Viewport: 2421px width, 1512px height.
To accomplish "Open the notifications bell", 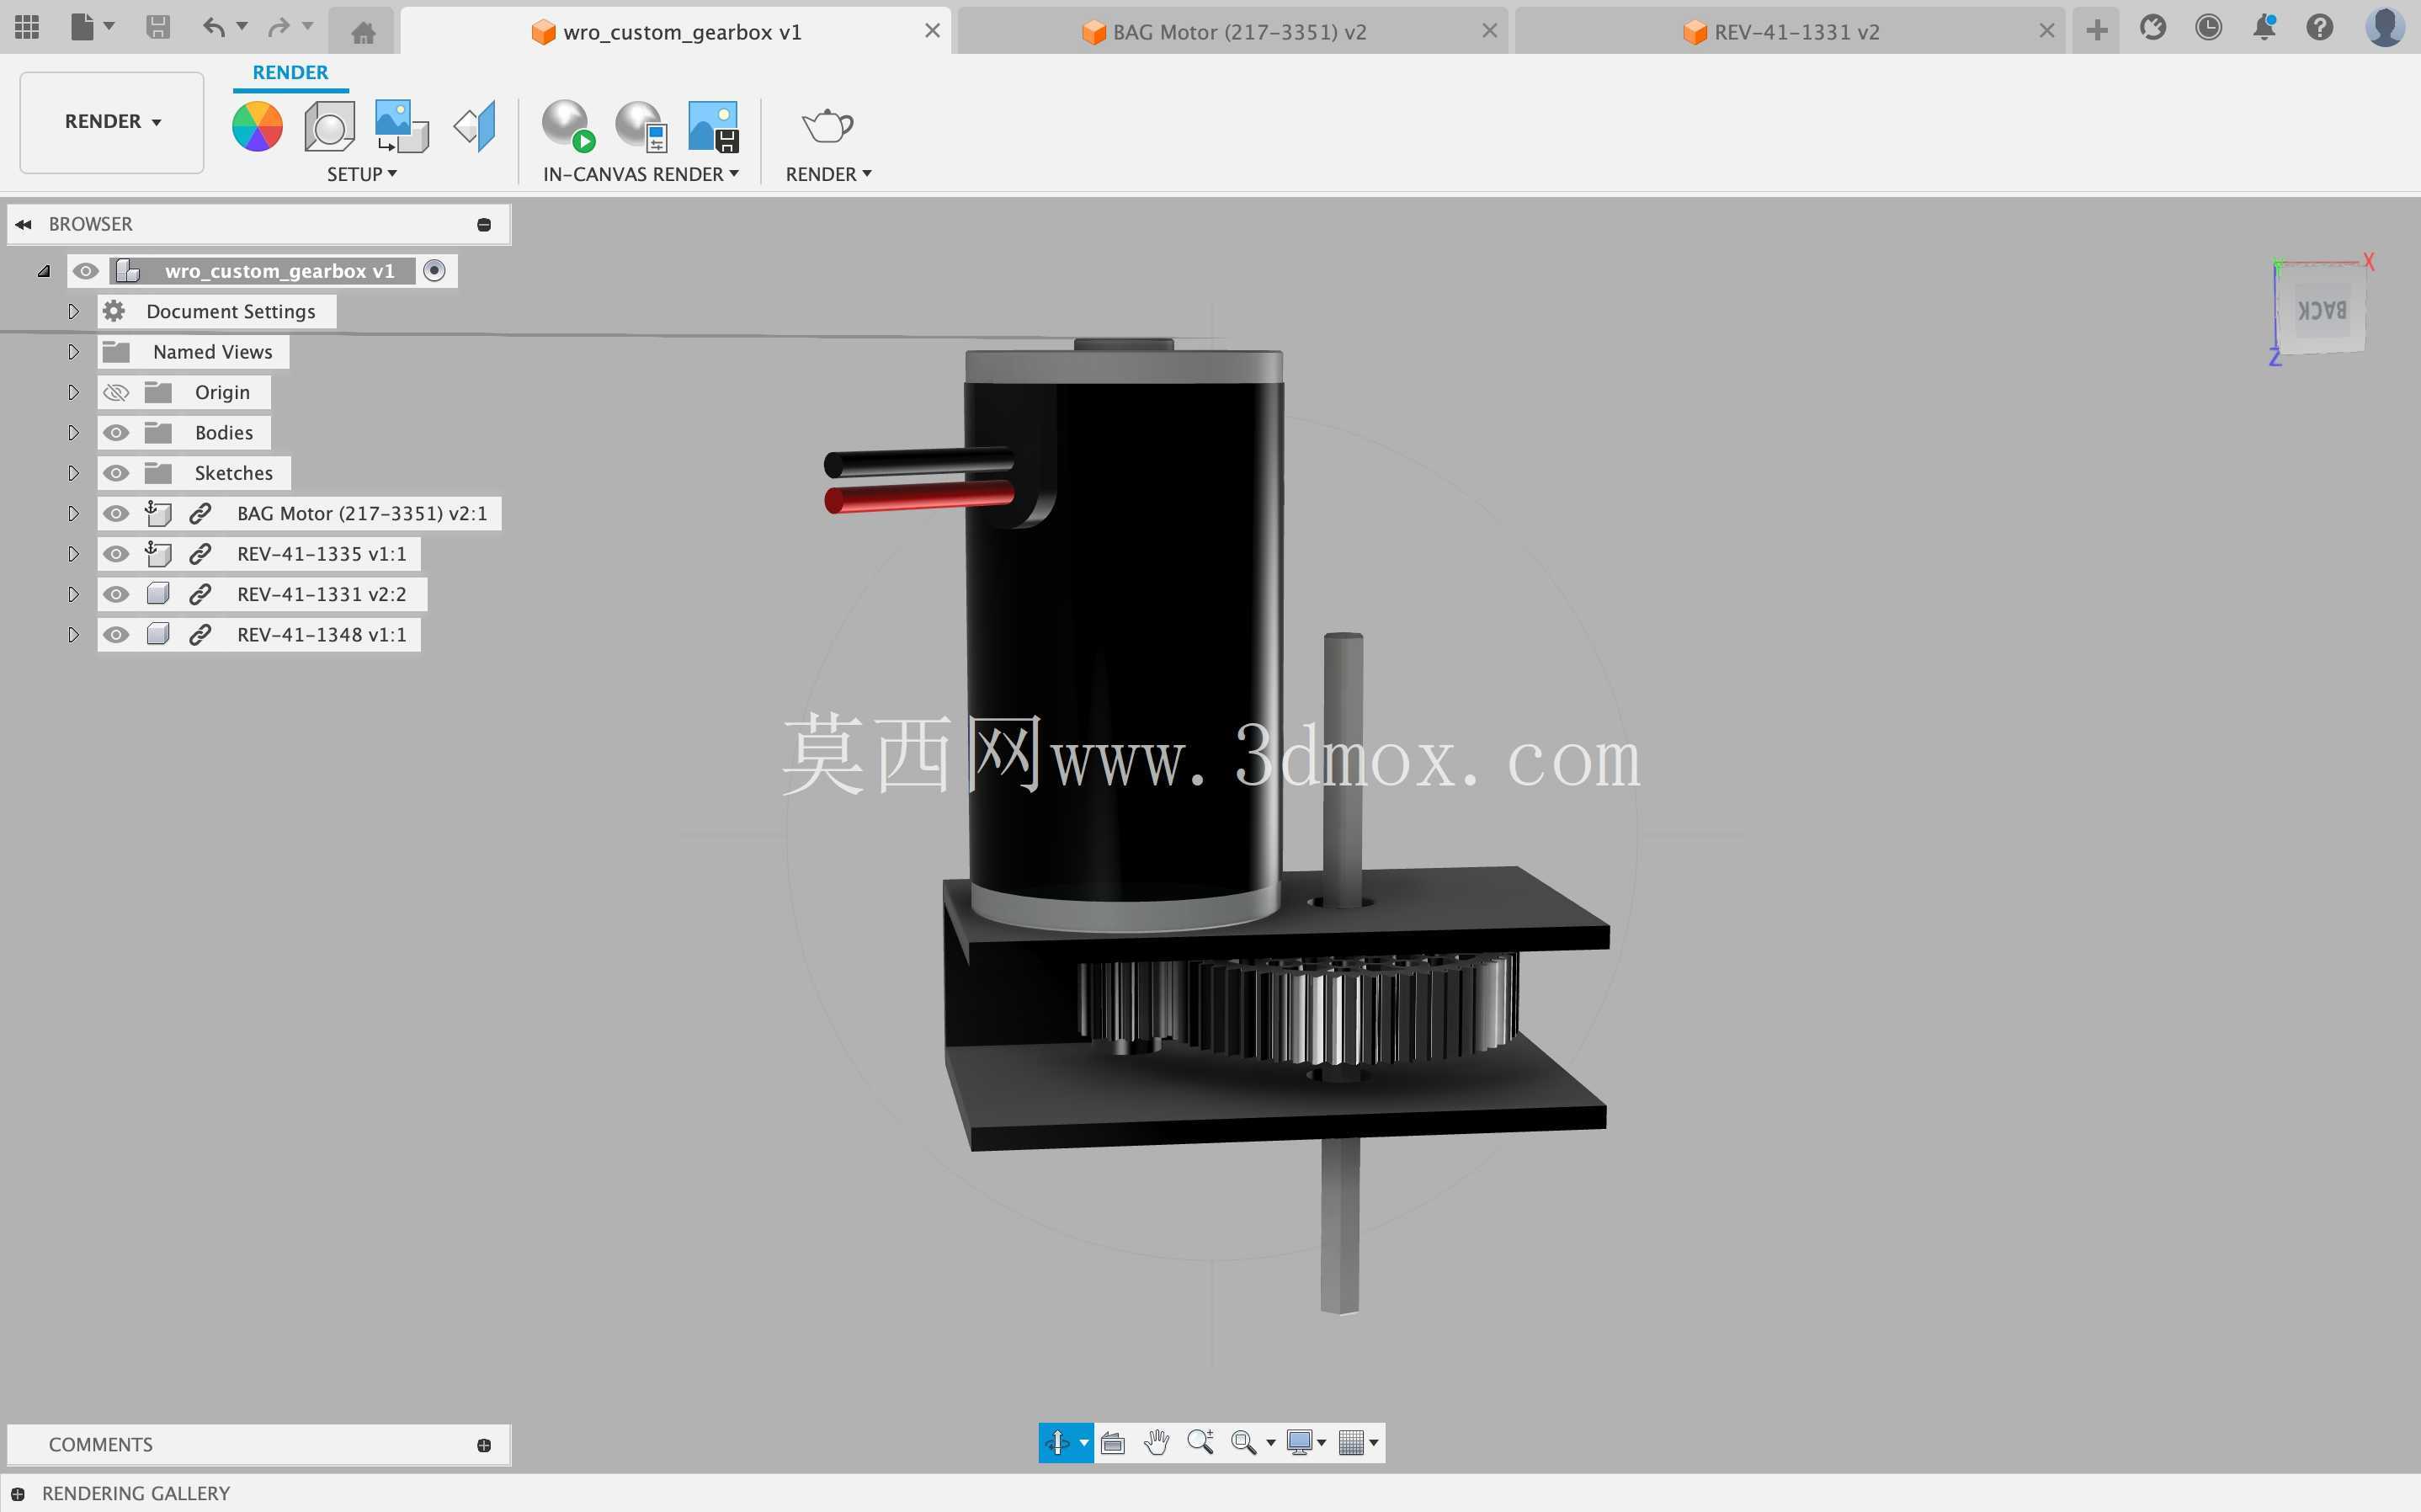I will coord(2264,27).
